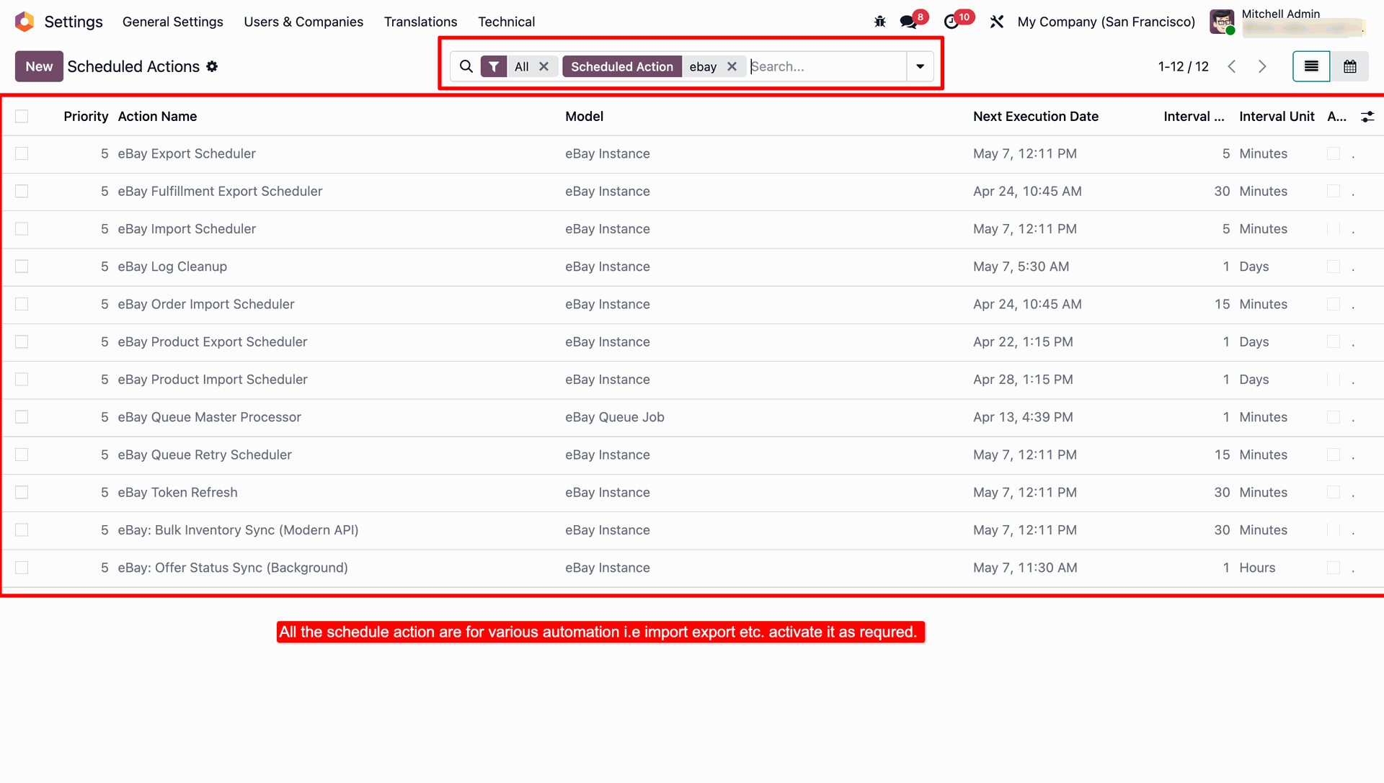Open Technical menu
The height and width of the screenshot is (783, 1384).
click(x=506, y=22)
